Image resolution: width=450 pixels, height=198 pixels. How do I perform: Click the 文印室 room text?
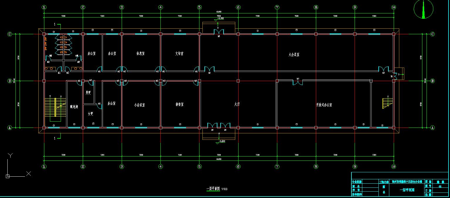pos(179,54)
